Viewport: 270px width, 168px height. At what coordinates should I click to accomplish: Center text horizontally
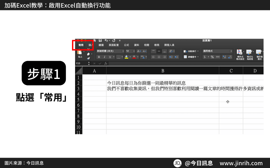159,57
